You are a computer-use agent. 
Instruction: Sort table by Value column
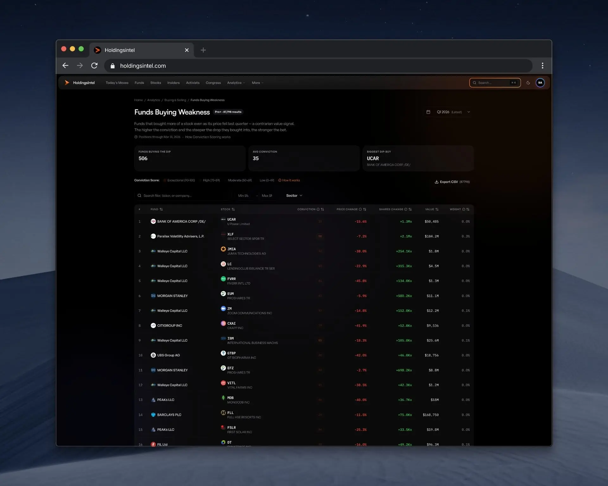(432, 209)
